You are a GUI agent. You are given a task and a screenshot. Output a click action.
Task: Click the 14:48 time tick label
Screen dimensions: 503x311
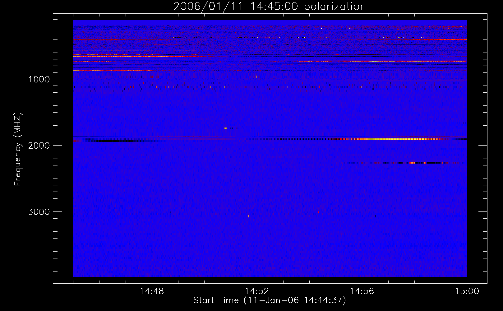point(152,291)
